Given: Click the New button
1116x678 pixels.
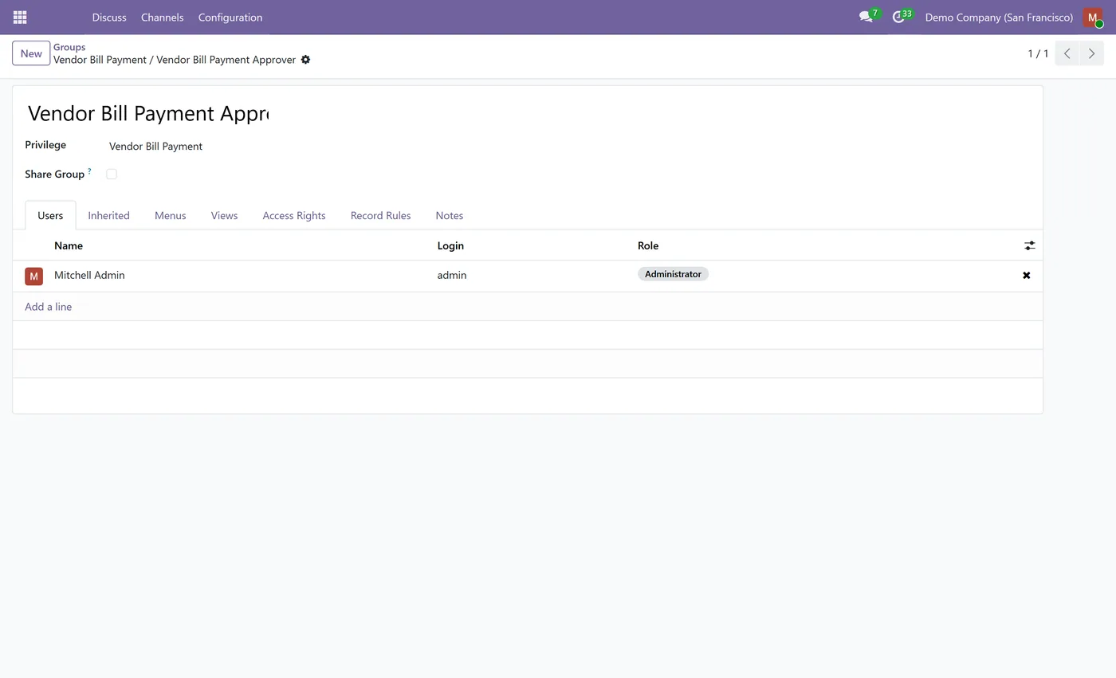Looking at the screenshot, I should click(x=31, y=53).
